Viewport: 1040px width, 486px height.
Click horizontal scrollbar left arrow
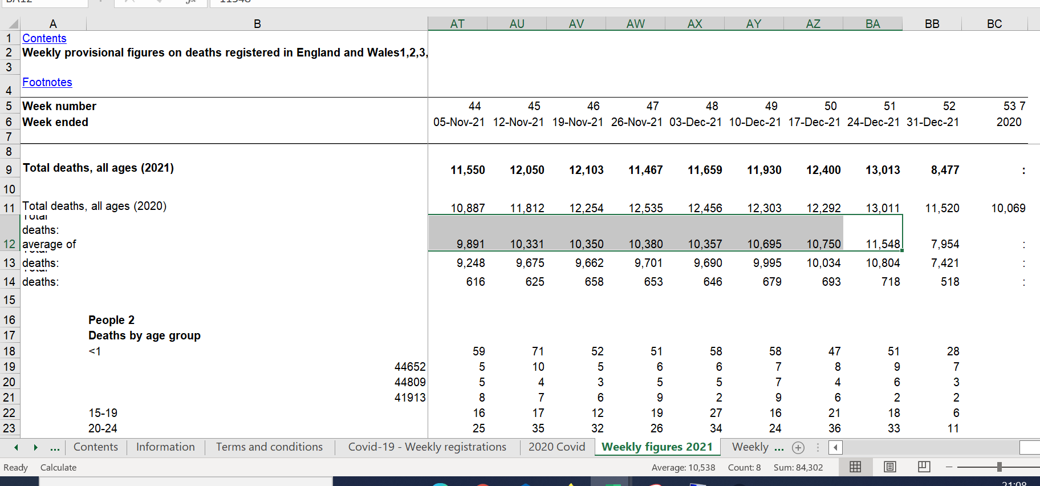[x=835, y=448]
